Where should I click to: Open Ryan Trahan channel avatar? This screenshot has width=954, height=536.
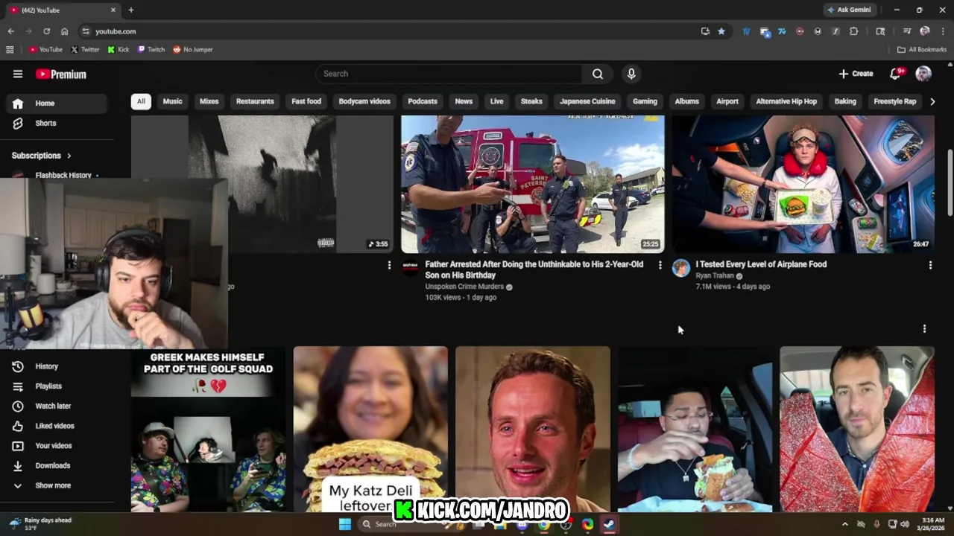681,268
